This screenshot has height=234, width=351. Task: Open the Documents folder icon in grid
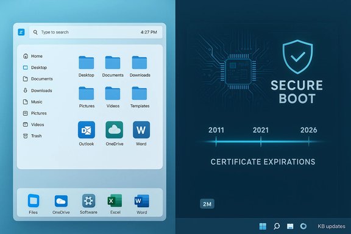coord(113,63)
